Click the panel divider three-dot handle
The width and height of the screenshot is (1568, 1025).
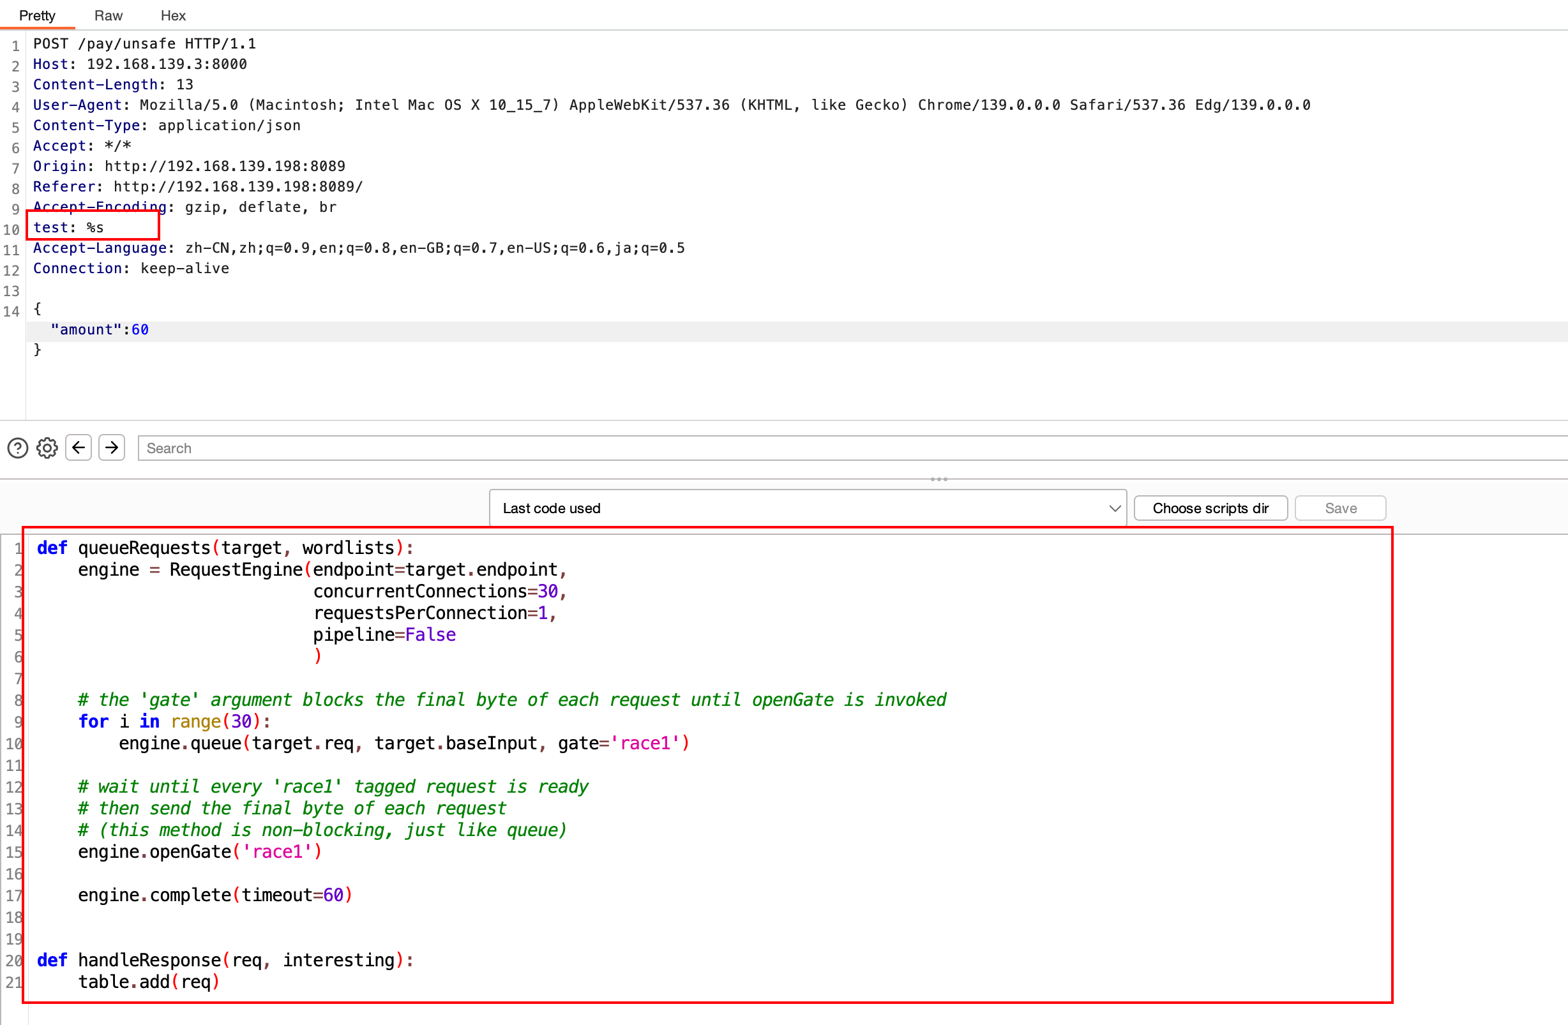(x=939, y=479)
